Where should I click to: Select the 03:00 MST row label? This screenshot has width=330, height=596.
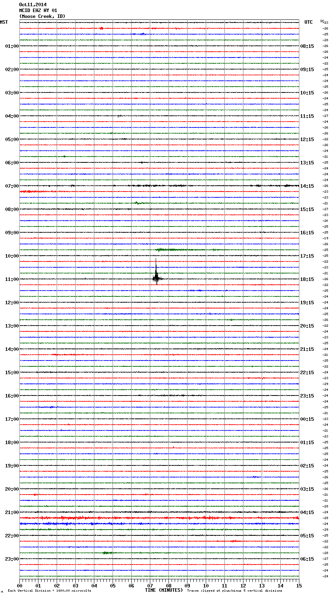coord(12,93)
